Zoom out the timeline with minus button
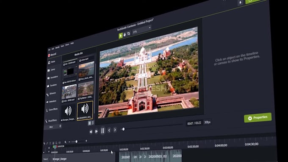Screen dimensions: 288x162 (69, 142)
